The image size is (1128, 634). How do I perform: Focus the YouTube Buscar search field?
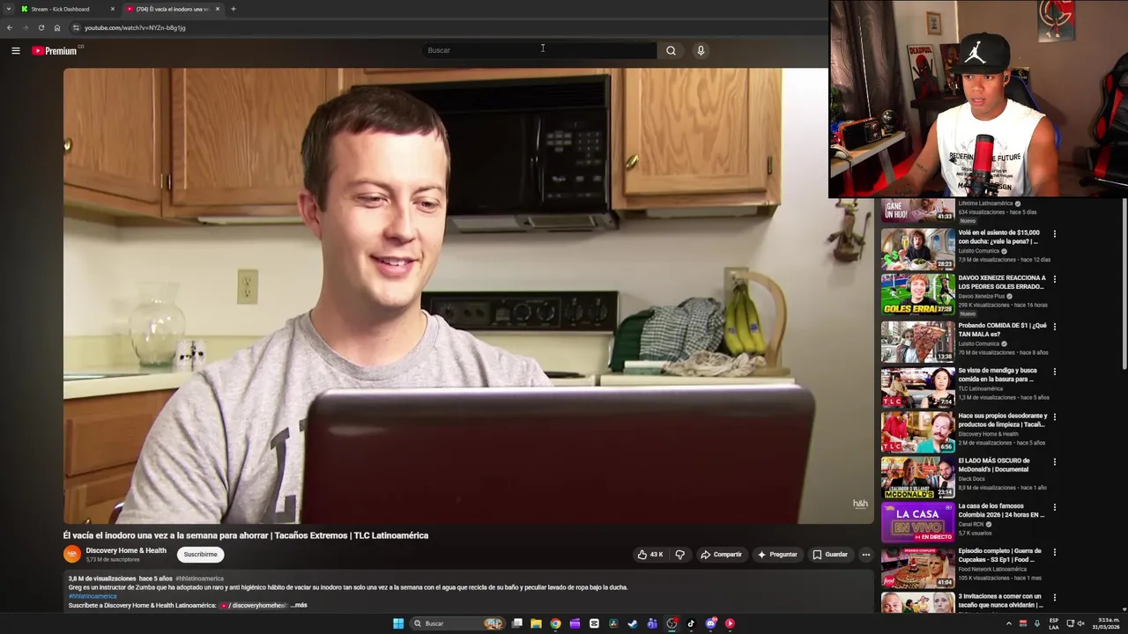(539, 50)
